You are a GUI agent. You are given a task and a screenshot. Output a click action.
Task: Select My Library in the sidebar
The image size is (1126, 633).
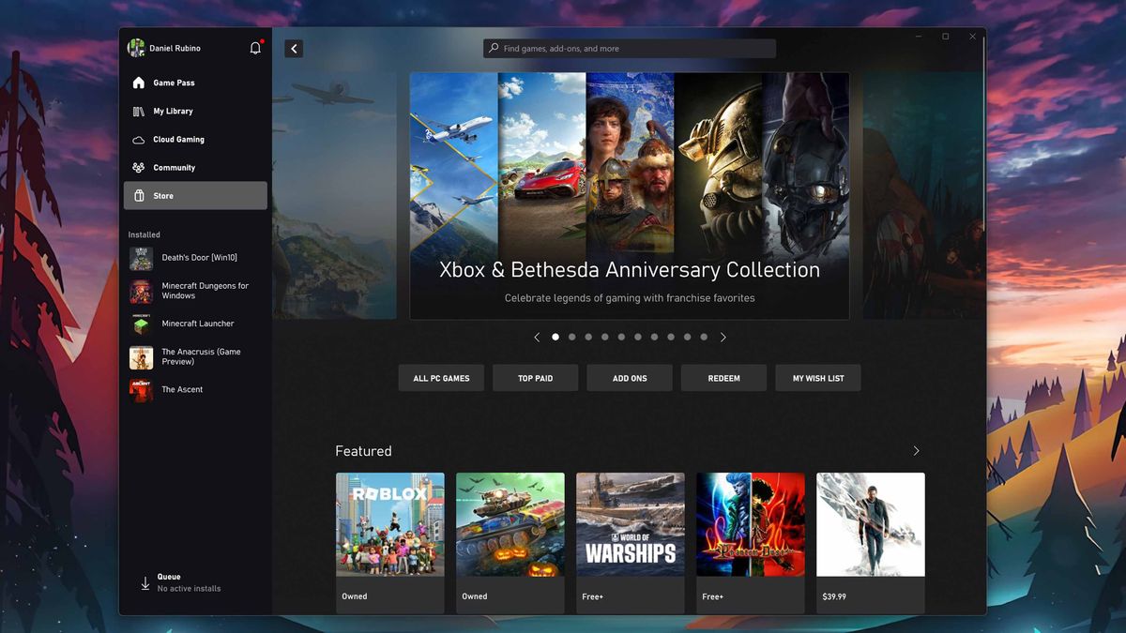(174, 111)
